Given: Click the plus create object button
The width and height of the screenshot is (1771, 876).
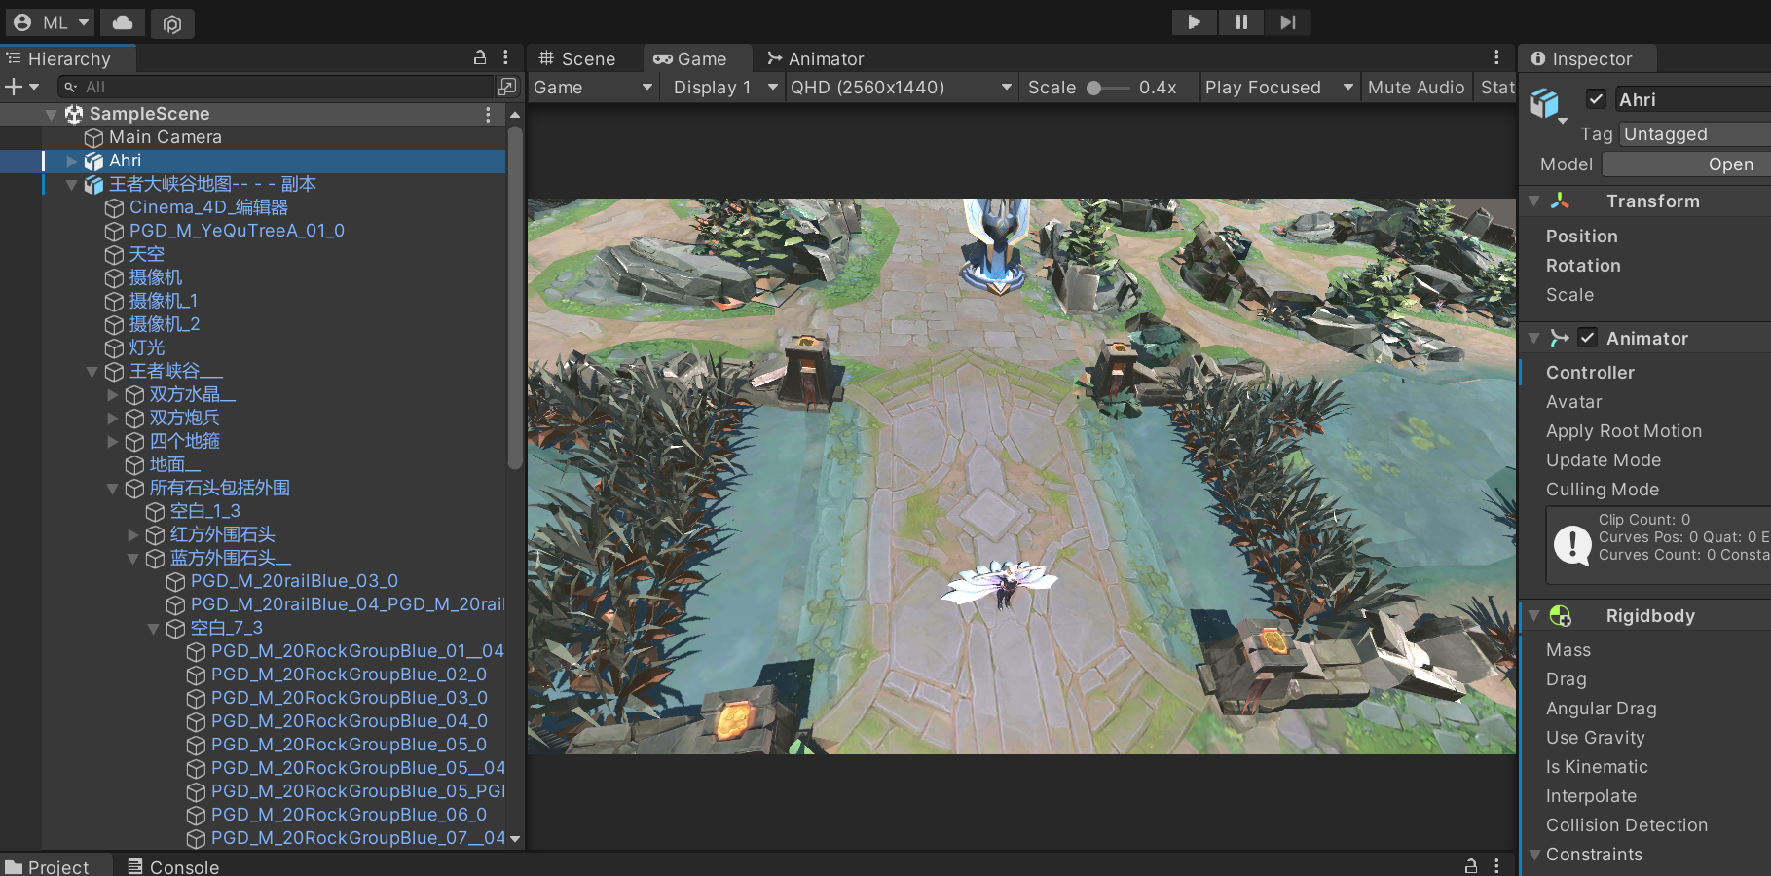Looking at the screenshot, I should tap(21, 87).
